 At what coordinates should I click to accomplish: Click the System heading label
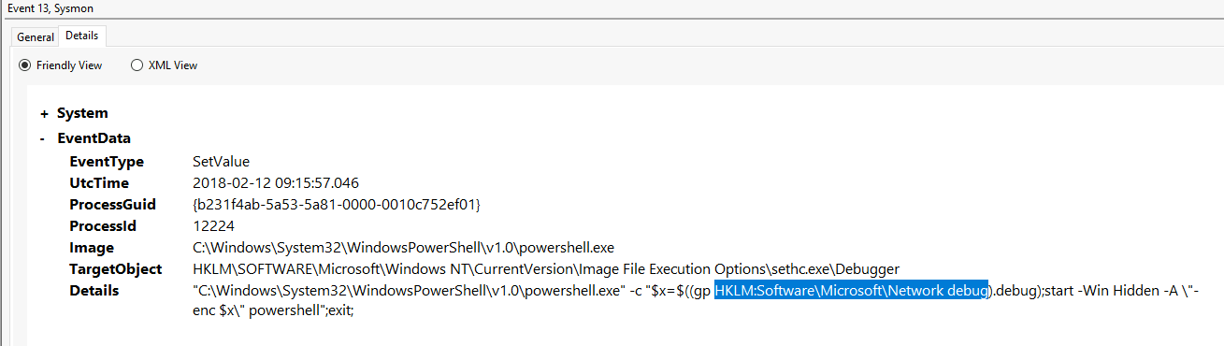click(x=82, y=113)
